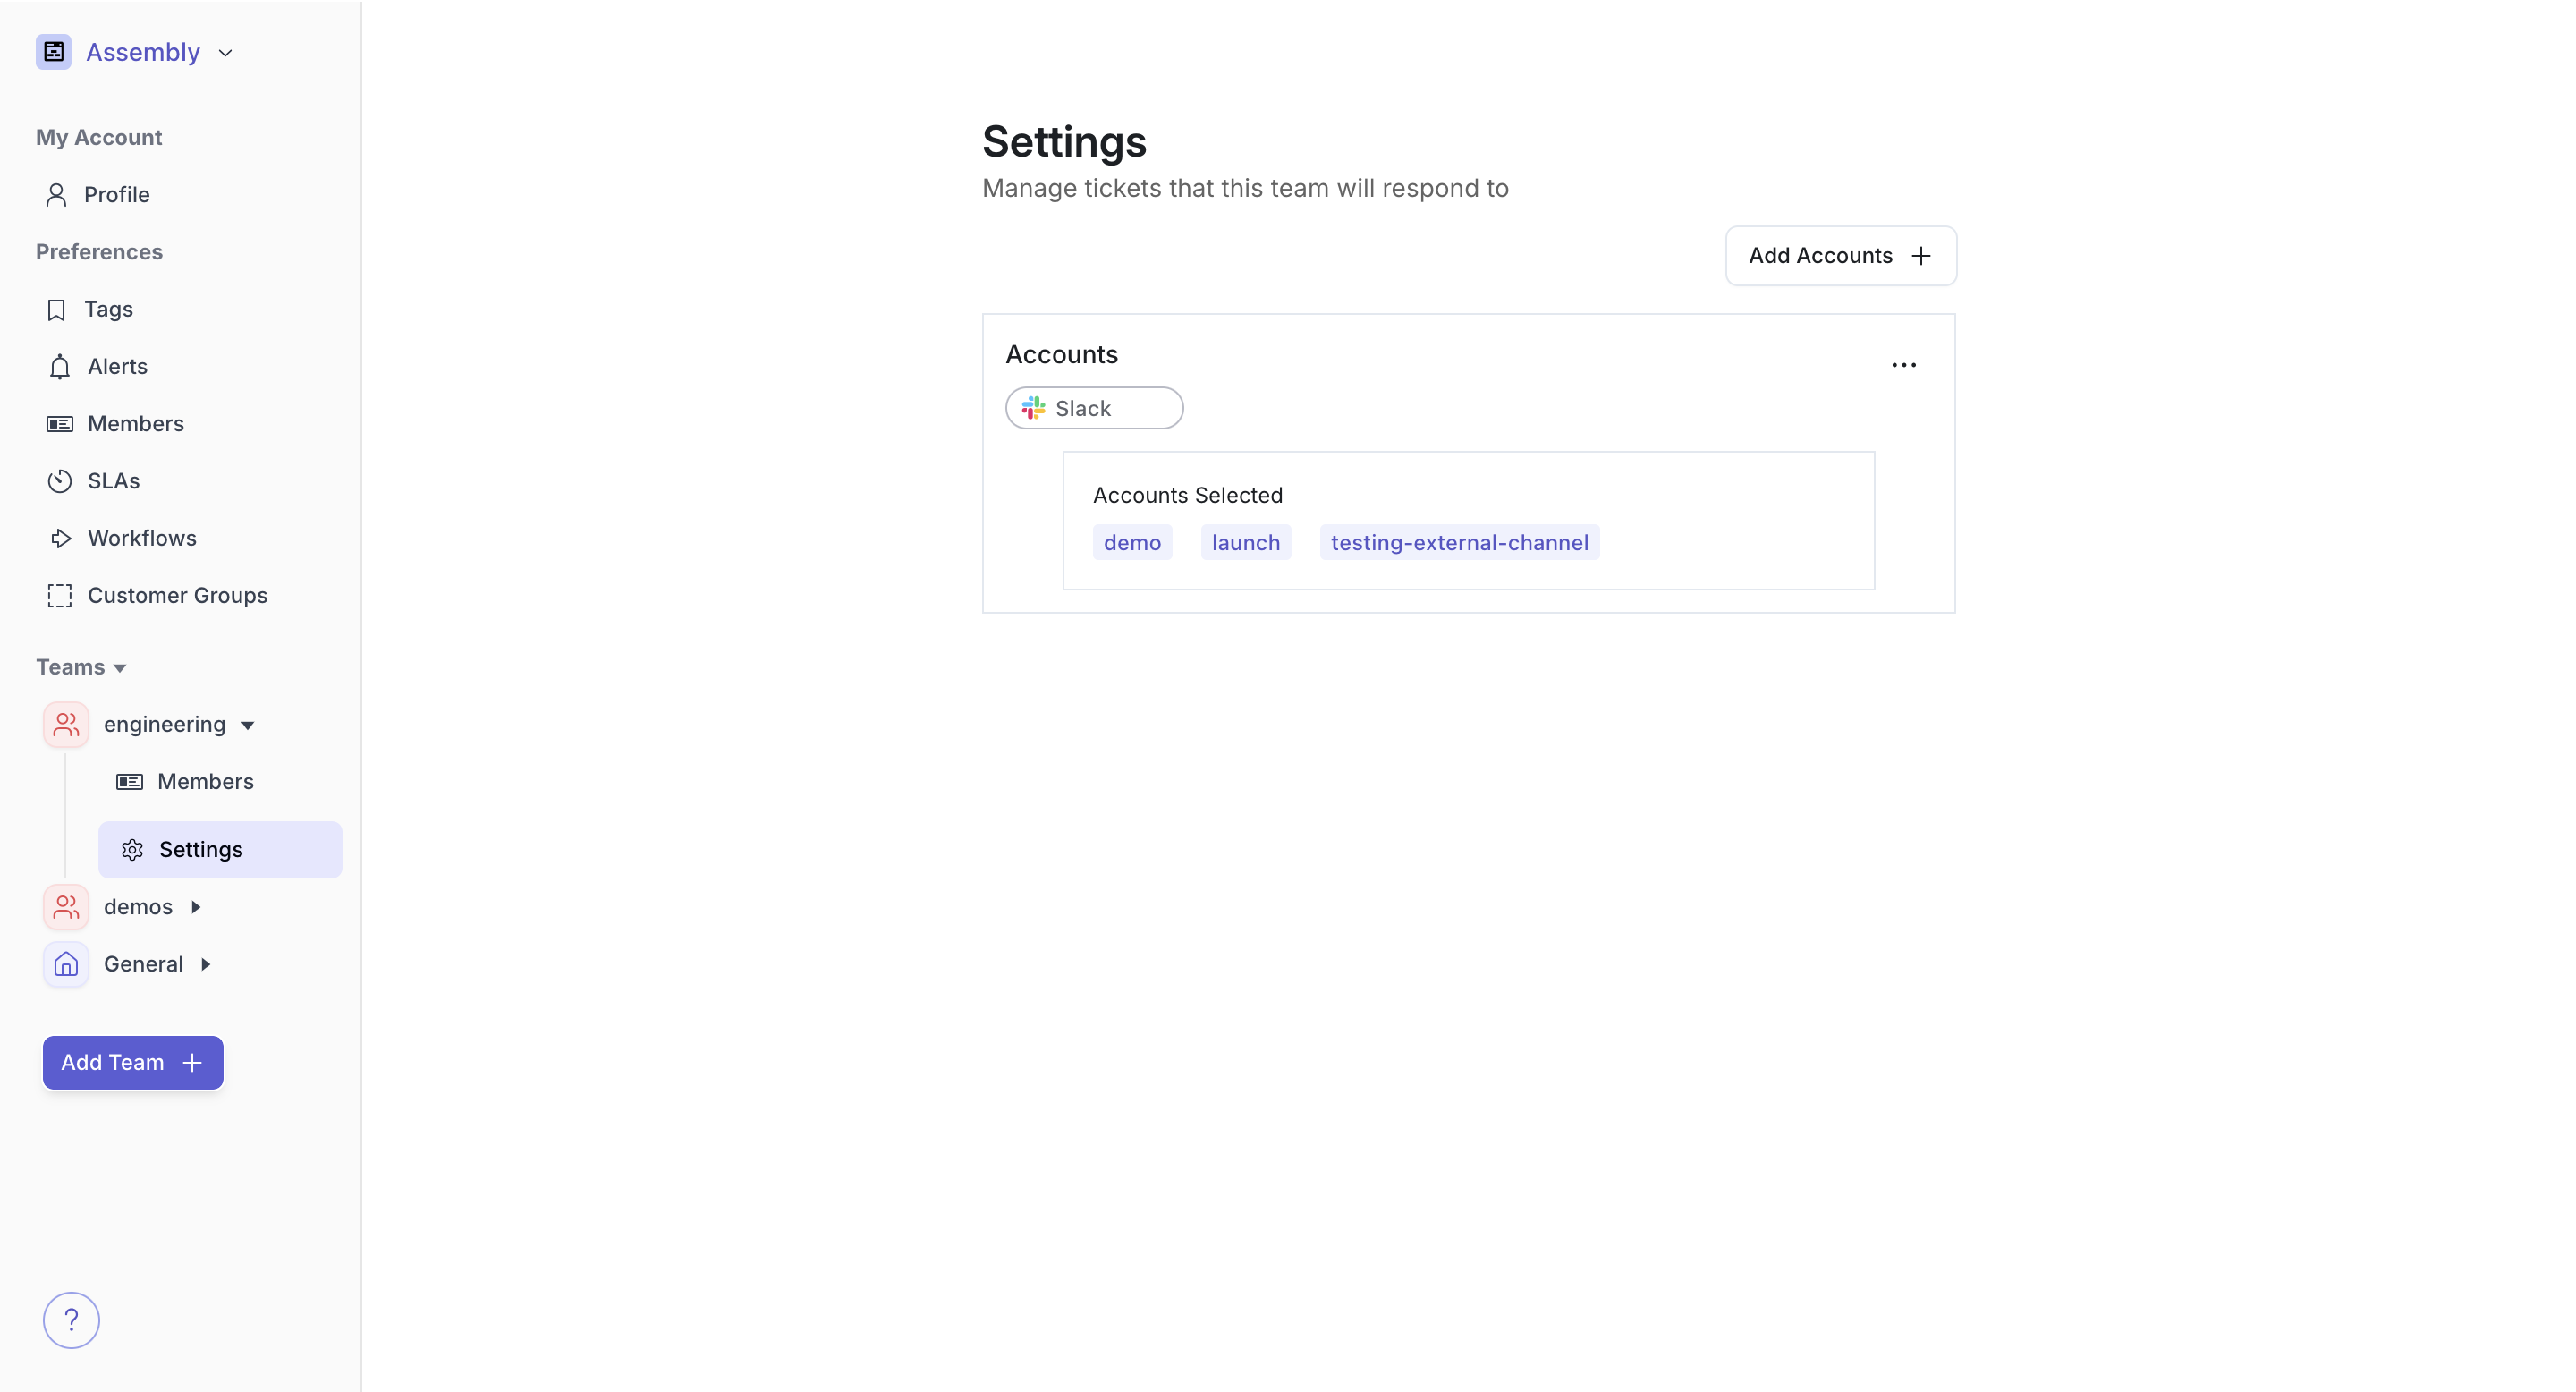Expand the General team arrow
This screenshot has height=1392, width=2576.
pyautogui.click(x=206, y=964)
